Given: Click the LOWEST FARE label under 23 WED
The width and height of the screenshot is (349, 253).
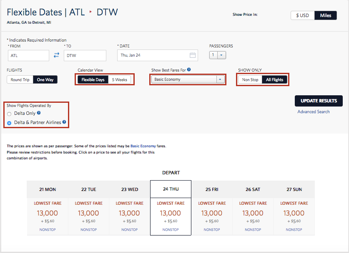Looking at the screenshot, I should [130, 203].
